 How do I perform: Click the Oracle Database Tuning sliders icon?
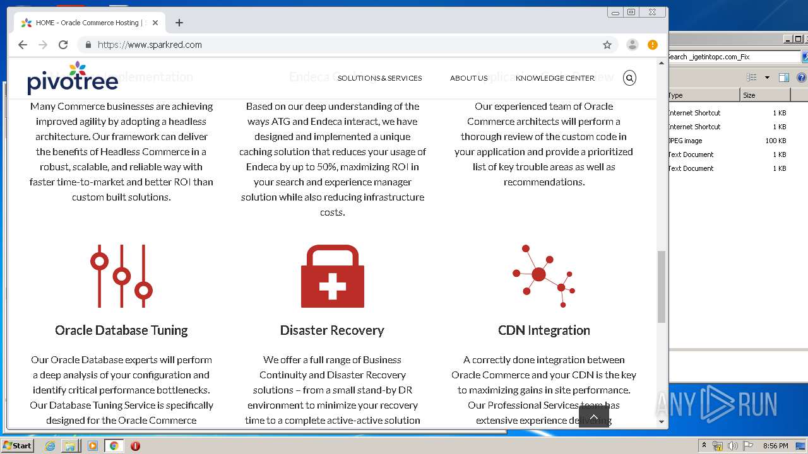tap(121, 276)
